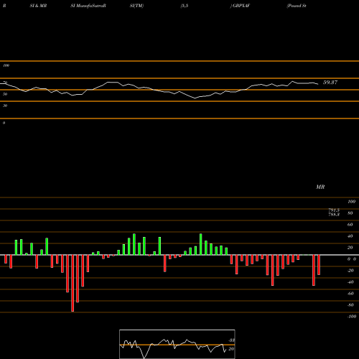The image size is (359, 359).
Task: Click the 60 label on MR axis
Action: [x=350, y=225]
